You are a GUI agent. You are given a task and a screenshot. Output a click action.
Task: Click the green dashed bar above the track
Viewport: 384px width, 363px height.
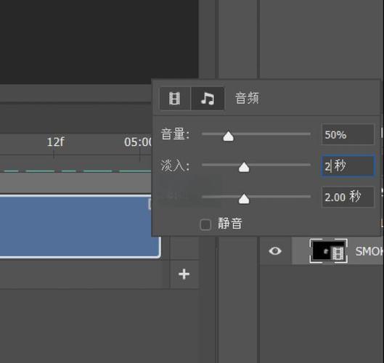click(x=75, y=171)
